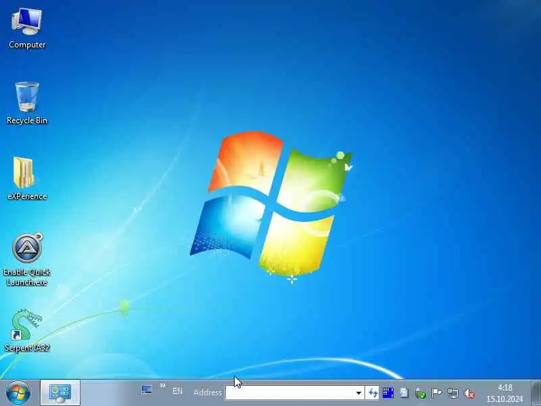Screen dimensions: 541x406
Task: Expand the quick launch overflow chevron
Action: coord(163,385)
